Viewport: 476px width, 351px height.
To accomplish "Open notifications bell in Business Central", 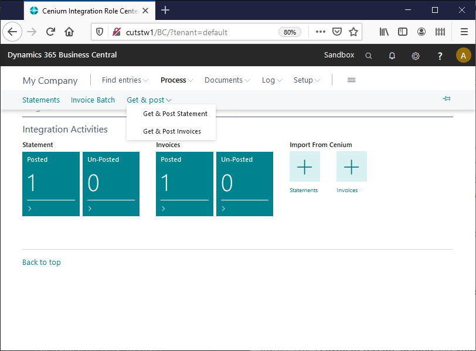I will coord(392,56).
